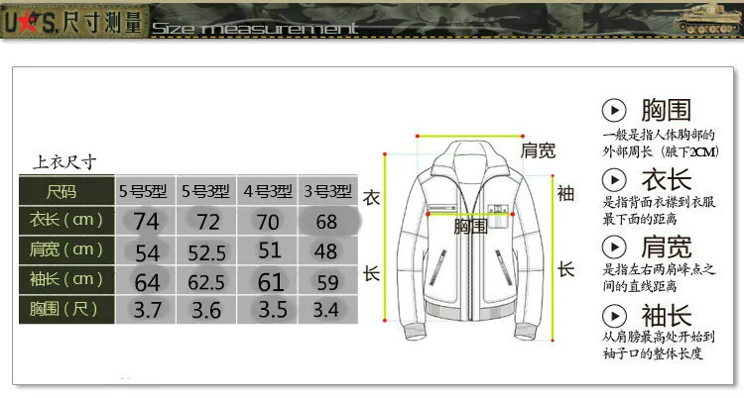The width and height of the screenshot is (744, 398).
Task: Click the garment length value 72
Action: pyautogui.click(x=208, y=222)
